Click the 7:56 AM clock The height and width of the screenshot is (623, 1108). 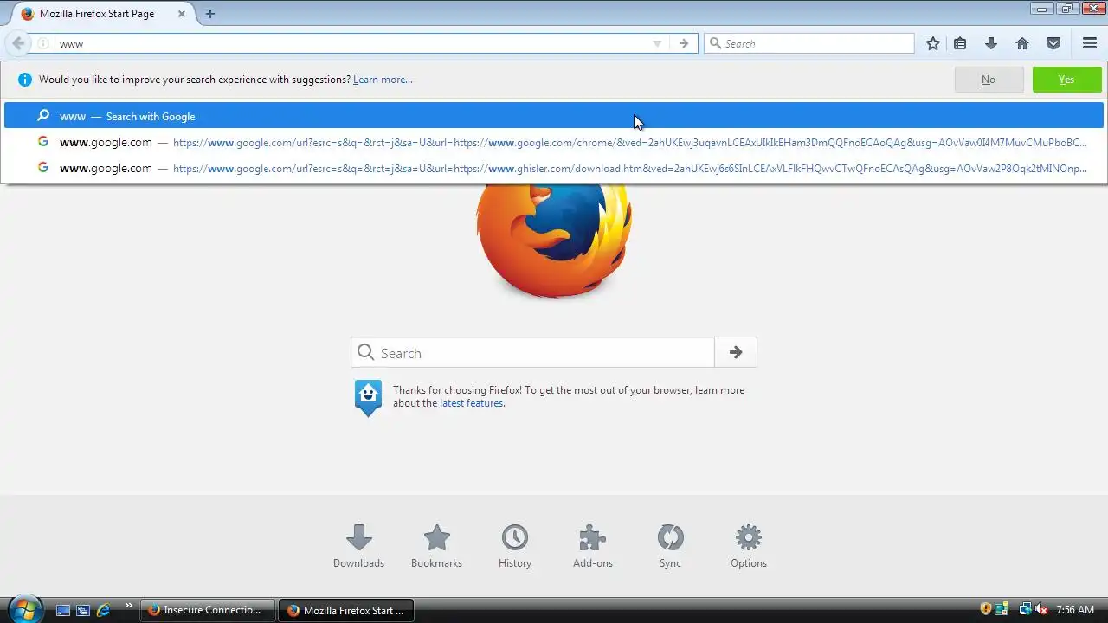[1075, 610]
